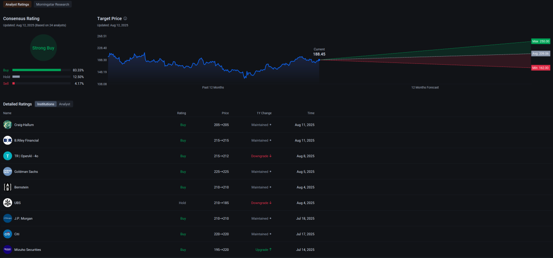The image size is (553, 258).
Task: Open the Bernstein institution name
Action: pos(21,187)
